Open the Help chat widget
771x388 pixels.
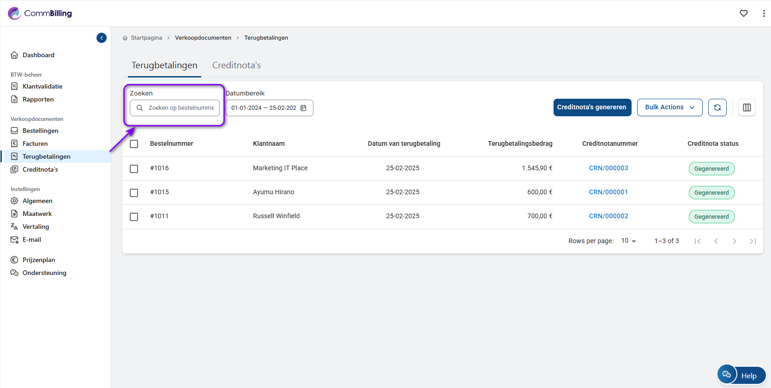[741, 375]
